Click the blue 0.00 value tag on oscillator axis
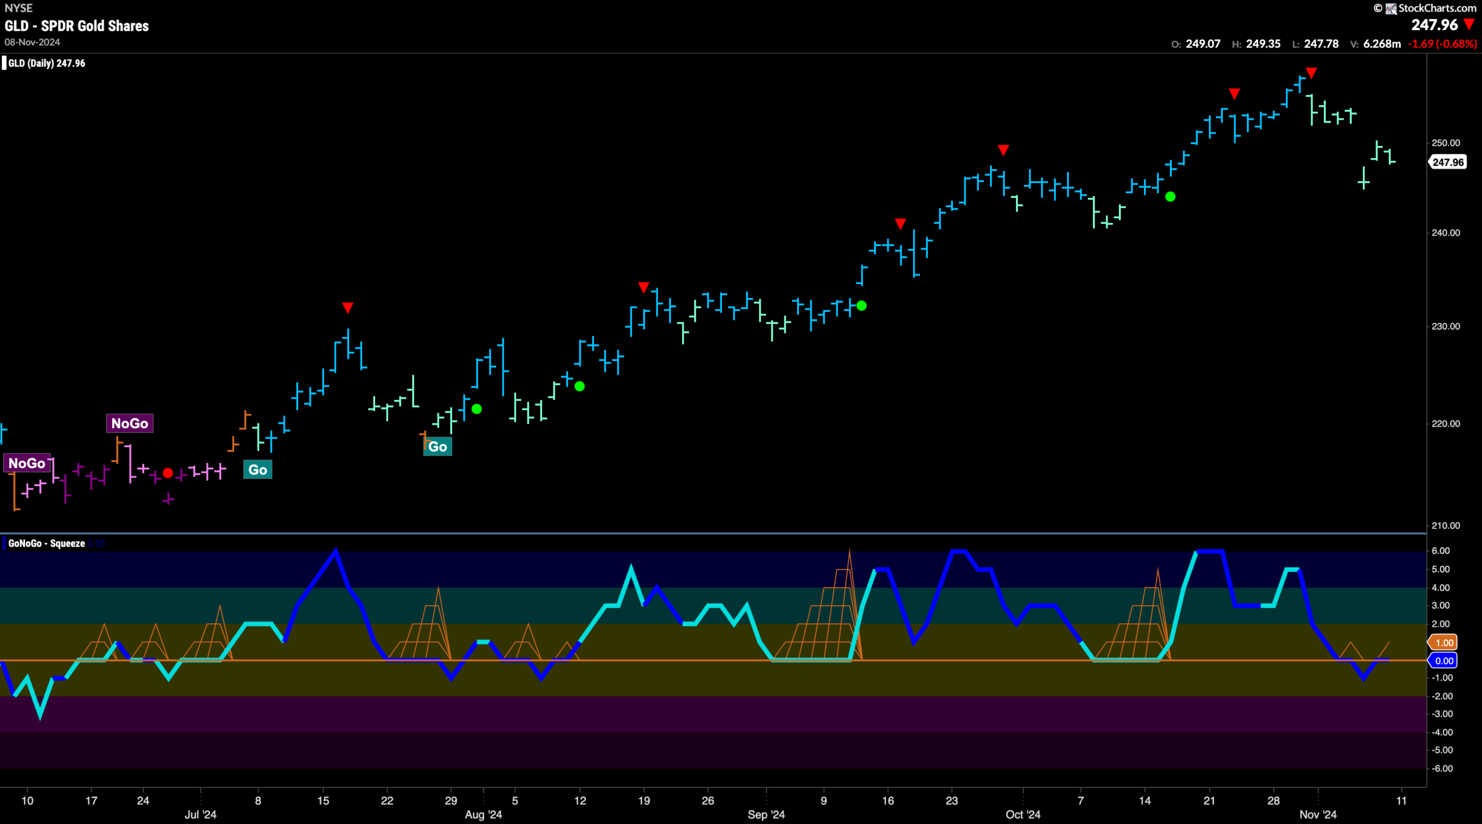1482x824 pixels. coord(1444,660)
